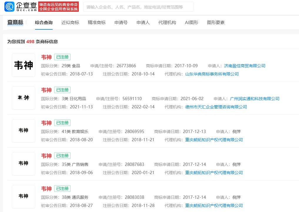Click application date 2021-06-02
The height and width of the screenshot is (212, 299).
coord(192,99)
